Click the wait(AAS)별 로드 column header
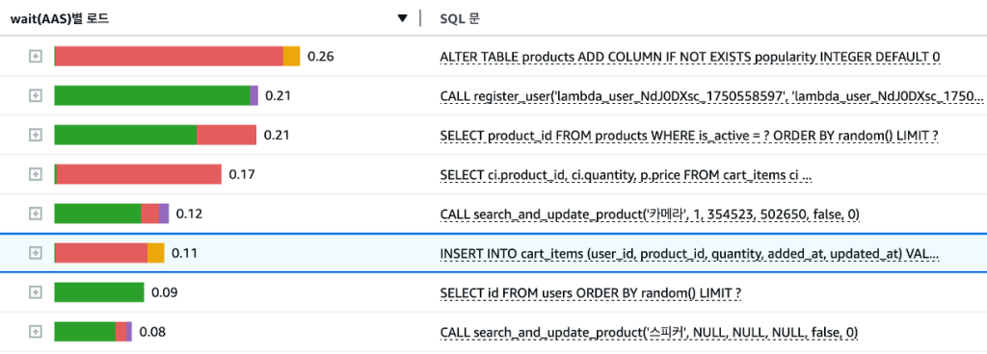 pos(60,18)
